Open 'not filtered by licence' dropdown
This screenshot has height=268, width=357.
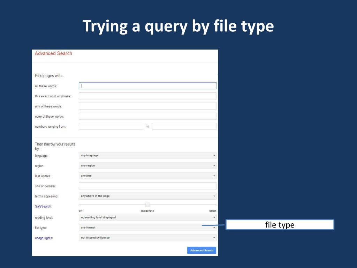tap(147, 238)
